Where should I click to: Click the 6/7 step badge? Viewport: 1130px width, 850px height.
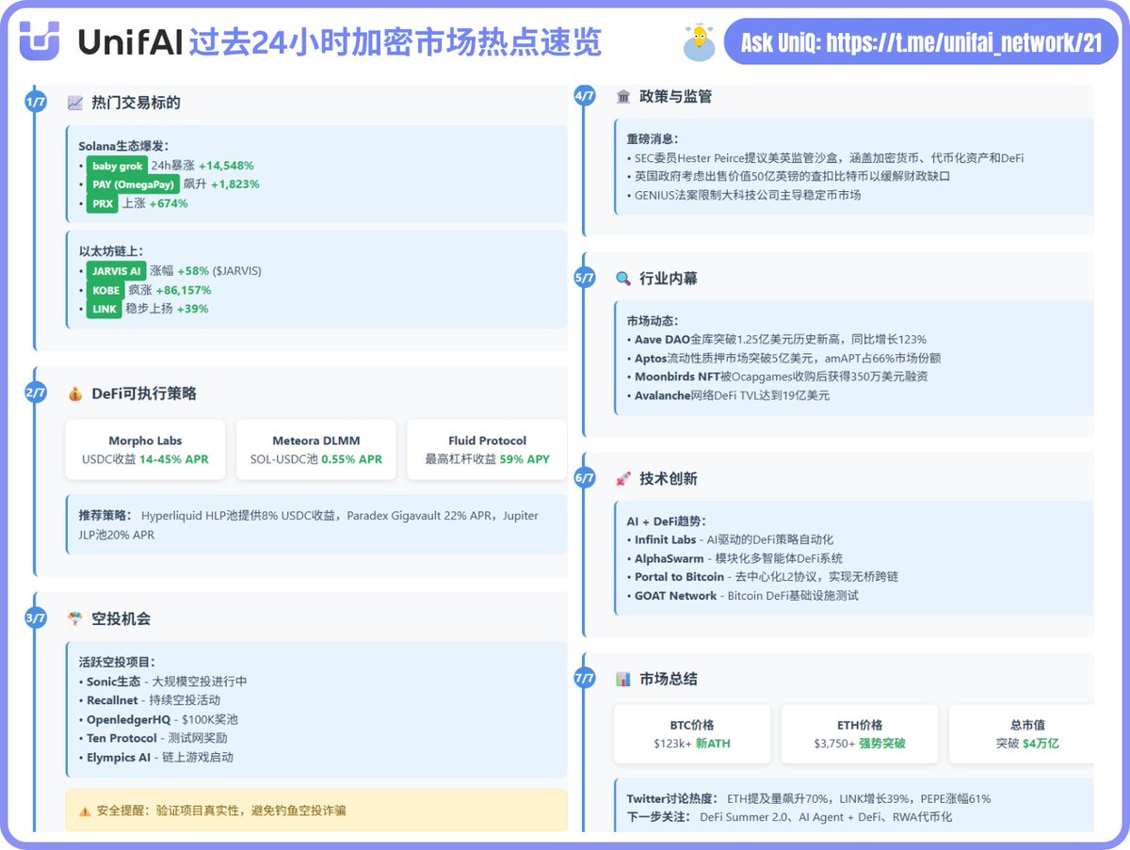point(585,478)
